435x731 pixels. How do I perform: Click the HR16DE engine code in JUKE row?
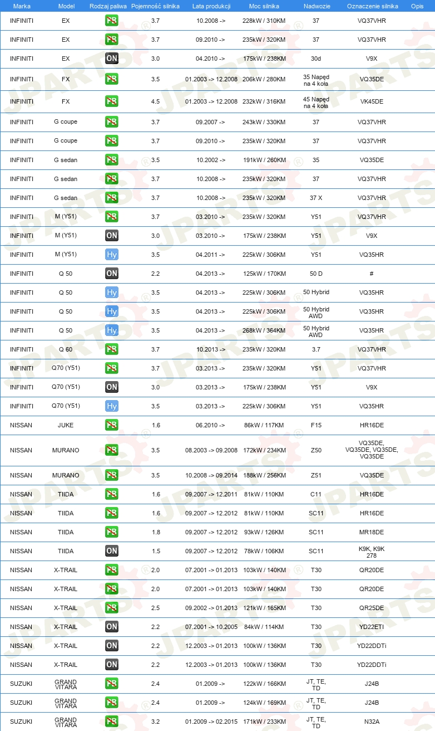tap(372, 425)
